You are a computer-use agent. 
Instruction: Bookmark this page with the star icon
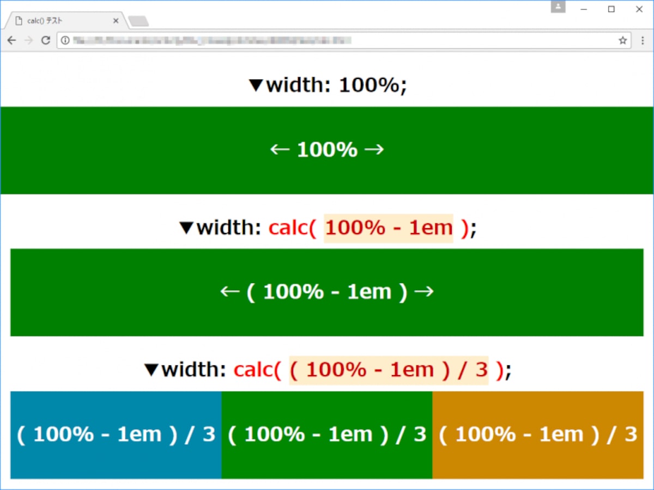622,40
